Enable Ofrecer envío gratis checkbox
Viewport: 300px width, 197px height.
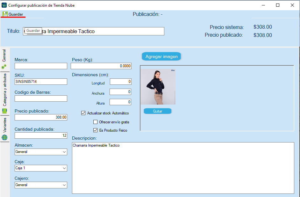coord(95,122)
